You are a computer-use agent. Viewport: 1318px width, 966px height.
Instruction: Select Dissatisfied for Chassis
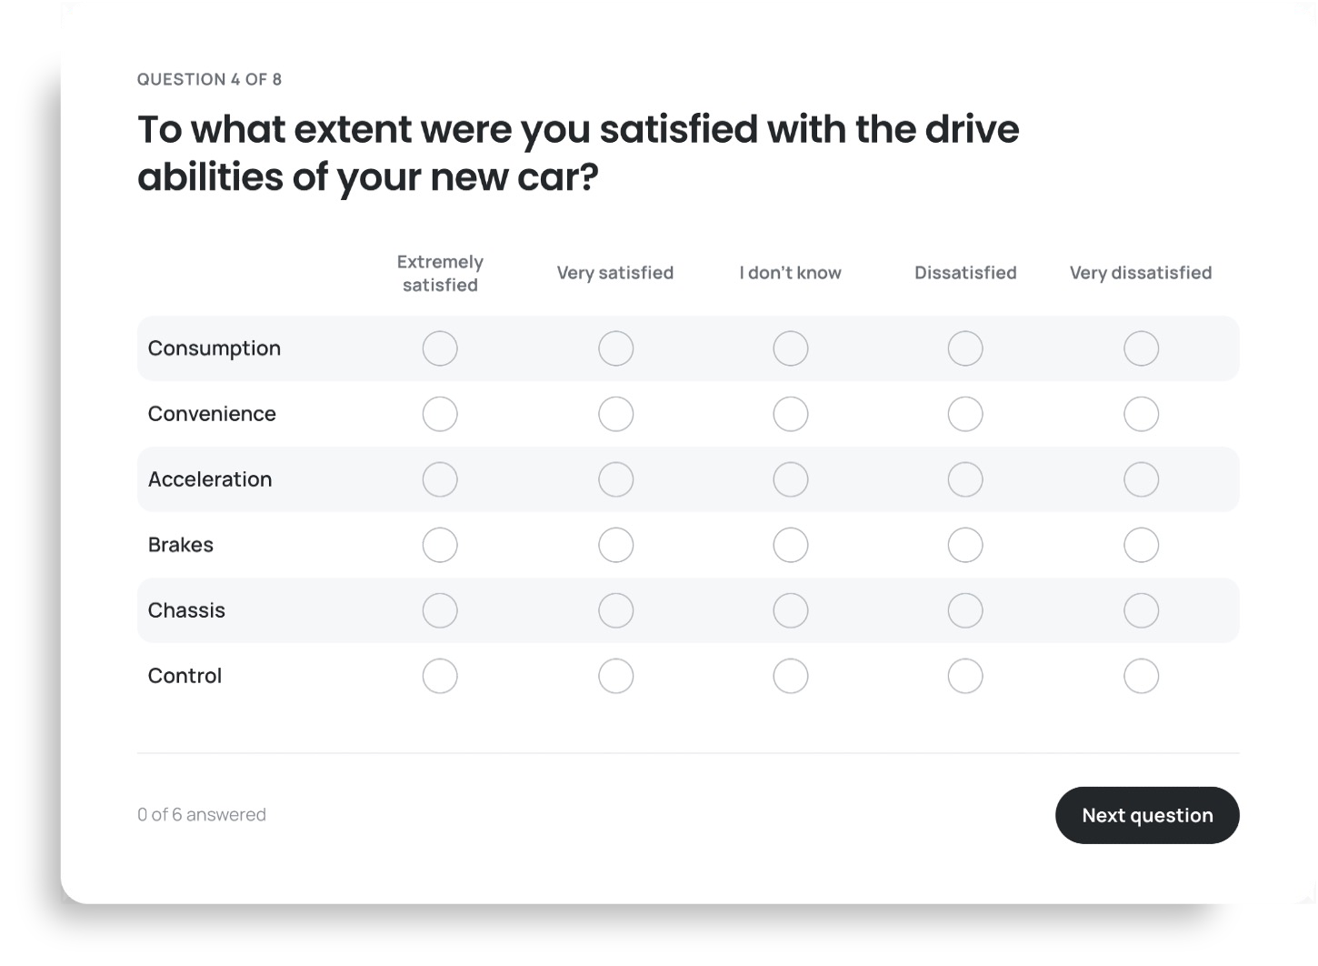965,610
